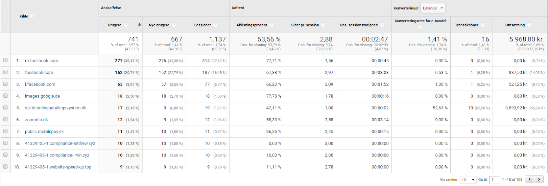Toggle the select-all checkbox in header
The width and height of the screenshot is (548, 186).
click(x=5, y=16)
